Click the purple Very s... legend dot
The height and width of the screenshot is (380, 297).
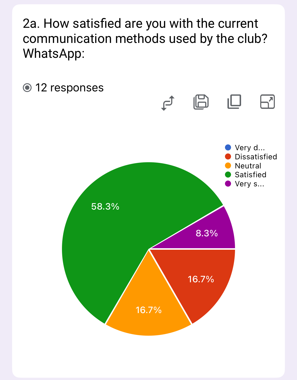pos(228,184)
